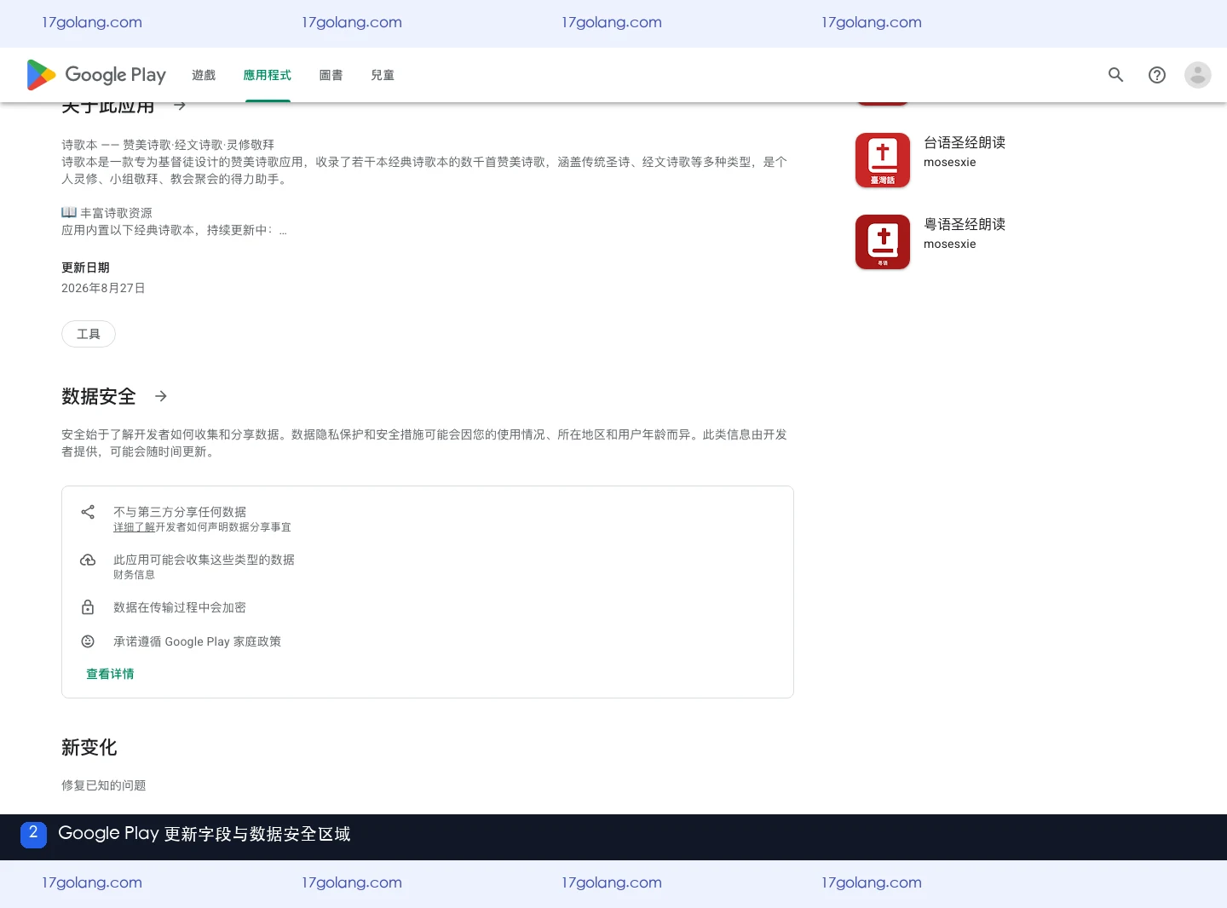
Task: Click the 修复已知的问题 text
Action: click(104, 785)
